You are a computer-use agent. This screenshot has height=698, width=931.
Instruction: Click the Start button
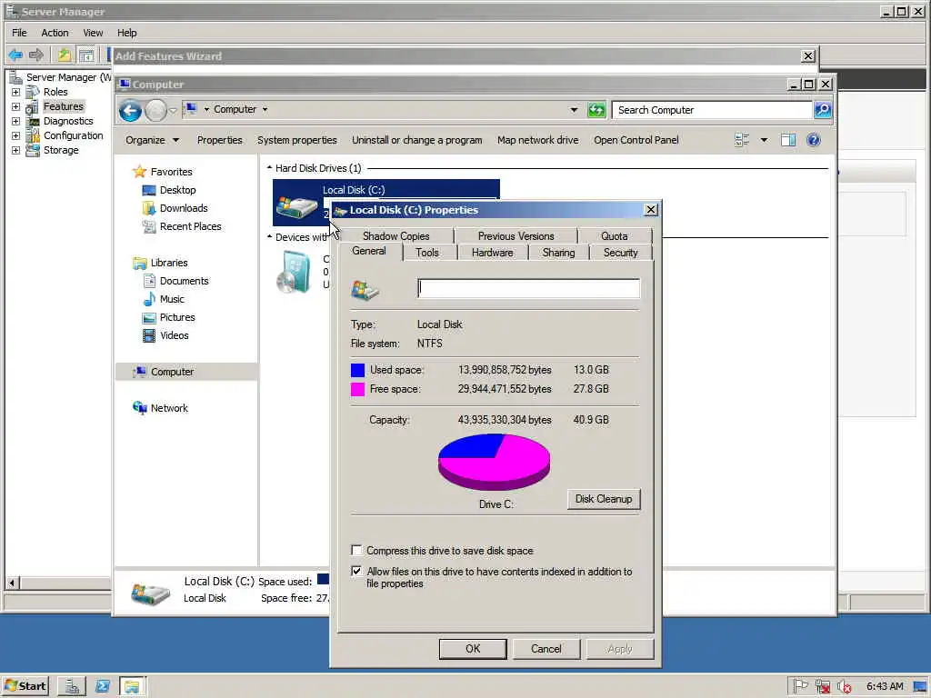point(25,687)
